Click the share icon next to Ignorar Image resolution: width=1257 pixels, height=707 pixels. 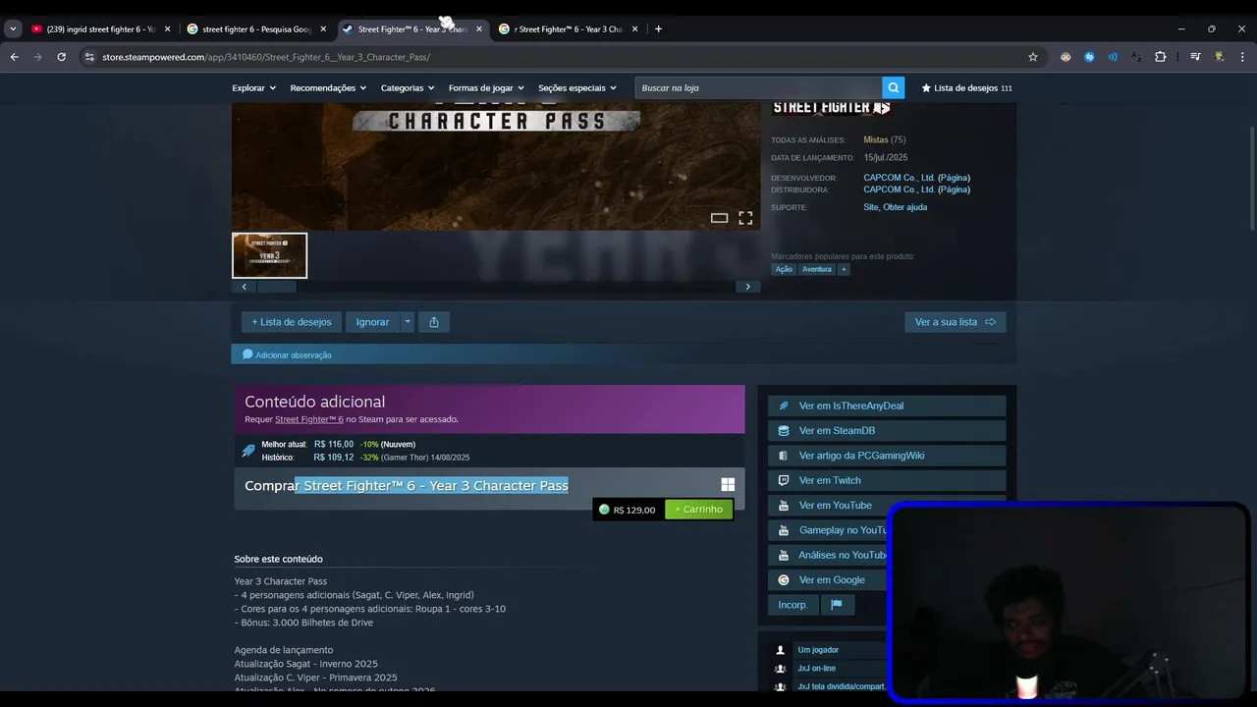434,322
